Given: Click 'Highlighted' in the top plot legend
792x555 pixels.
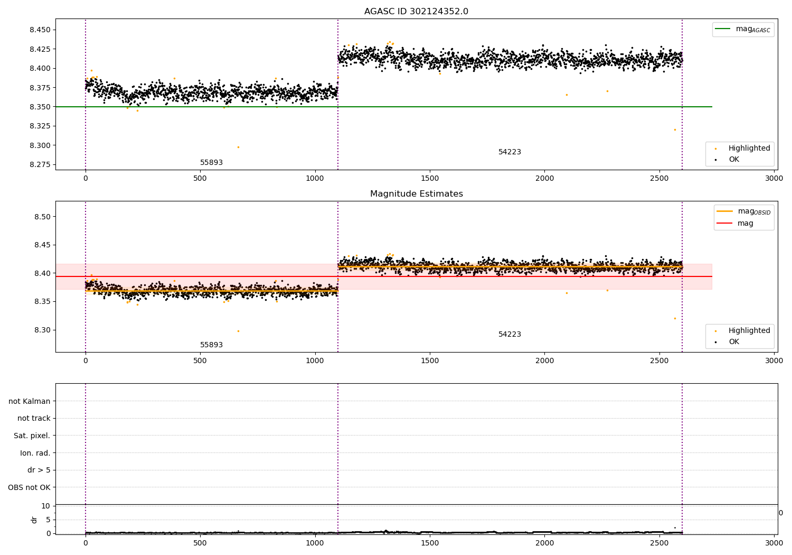Looking at the screenshot, I should (749, 149).
